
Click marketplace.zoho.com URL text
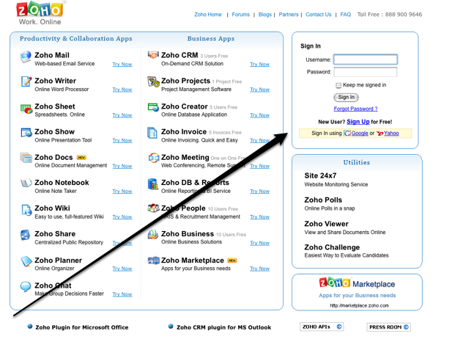point(359,305)
